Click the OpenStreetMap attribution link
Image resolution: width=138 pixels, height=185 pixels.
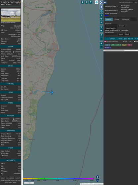click(x=88, y=184)
